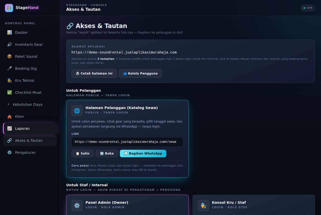Screen dimensions: 321x215
Task: Click the Cetak halaman ini button
Action: pos(94,73)
